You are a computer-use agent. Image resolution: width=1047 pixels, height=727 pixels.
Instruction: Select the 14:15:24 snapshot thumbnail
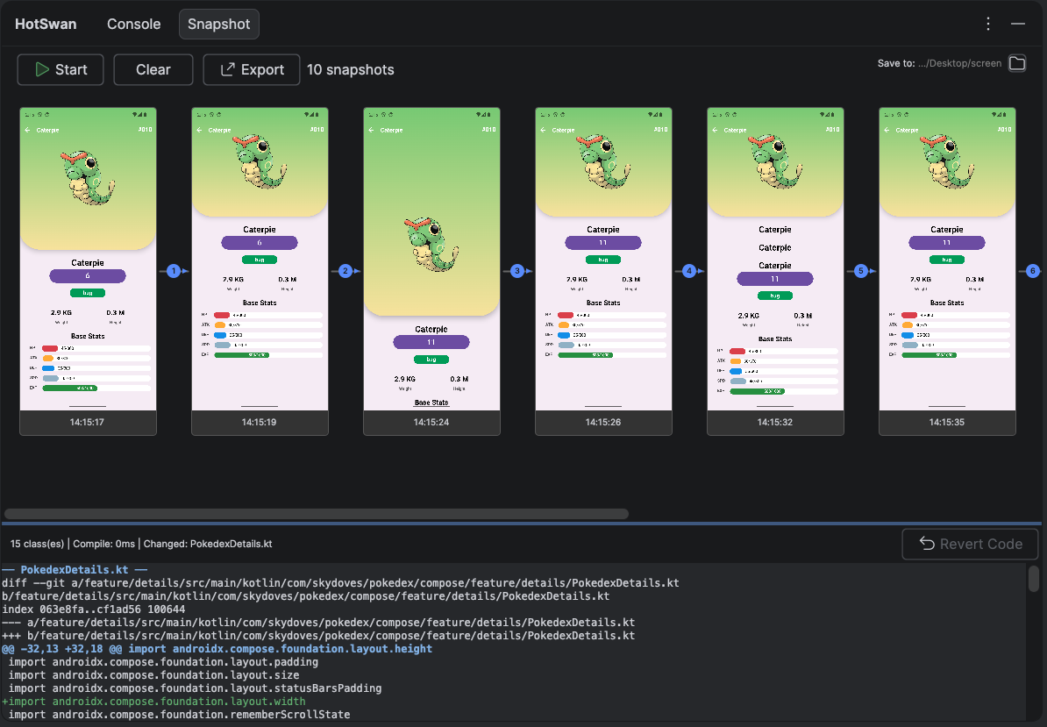point(431,263)
